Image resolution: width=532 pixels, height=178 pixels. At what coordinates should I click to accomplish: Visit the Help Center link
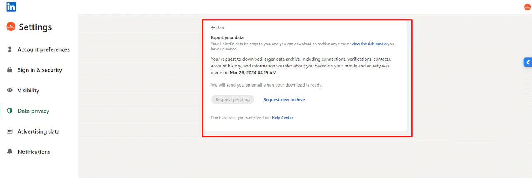pos(282,118)
